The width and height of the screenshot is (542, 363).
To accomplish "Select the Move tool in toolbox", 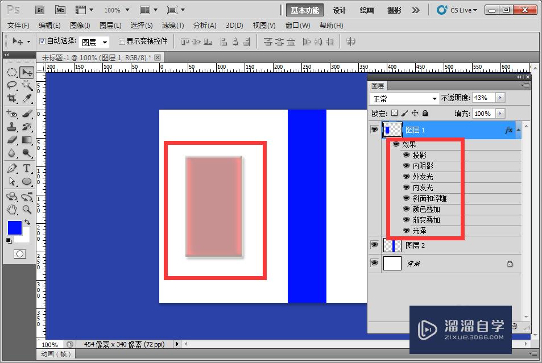I will pos(27,73).
